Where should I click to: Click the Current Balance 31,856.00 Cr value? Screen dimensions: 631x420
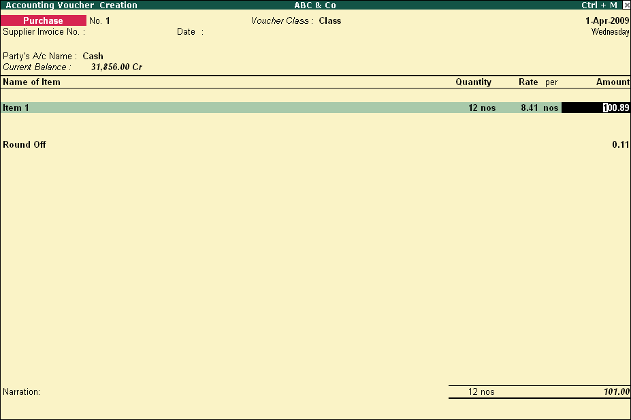(x=116, y=67)
